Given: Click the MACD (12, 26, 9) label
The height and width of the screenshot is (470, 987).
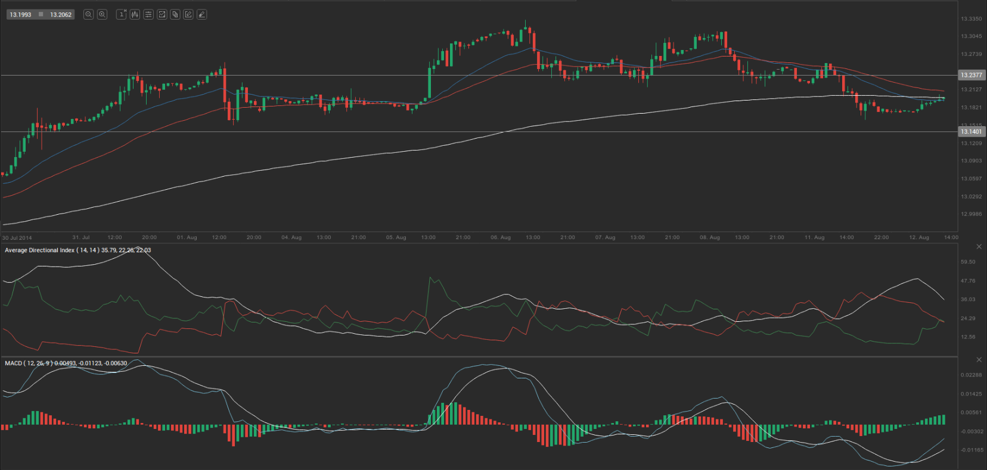Looking at the screenshot, I should click(x=29, y=364).
